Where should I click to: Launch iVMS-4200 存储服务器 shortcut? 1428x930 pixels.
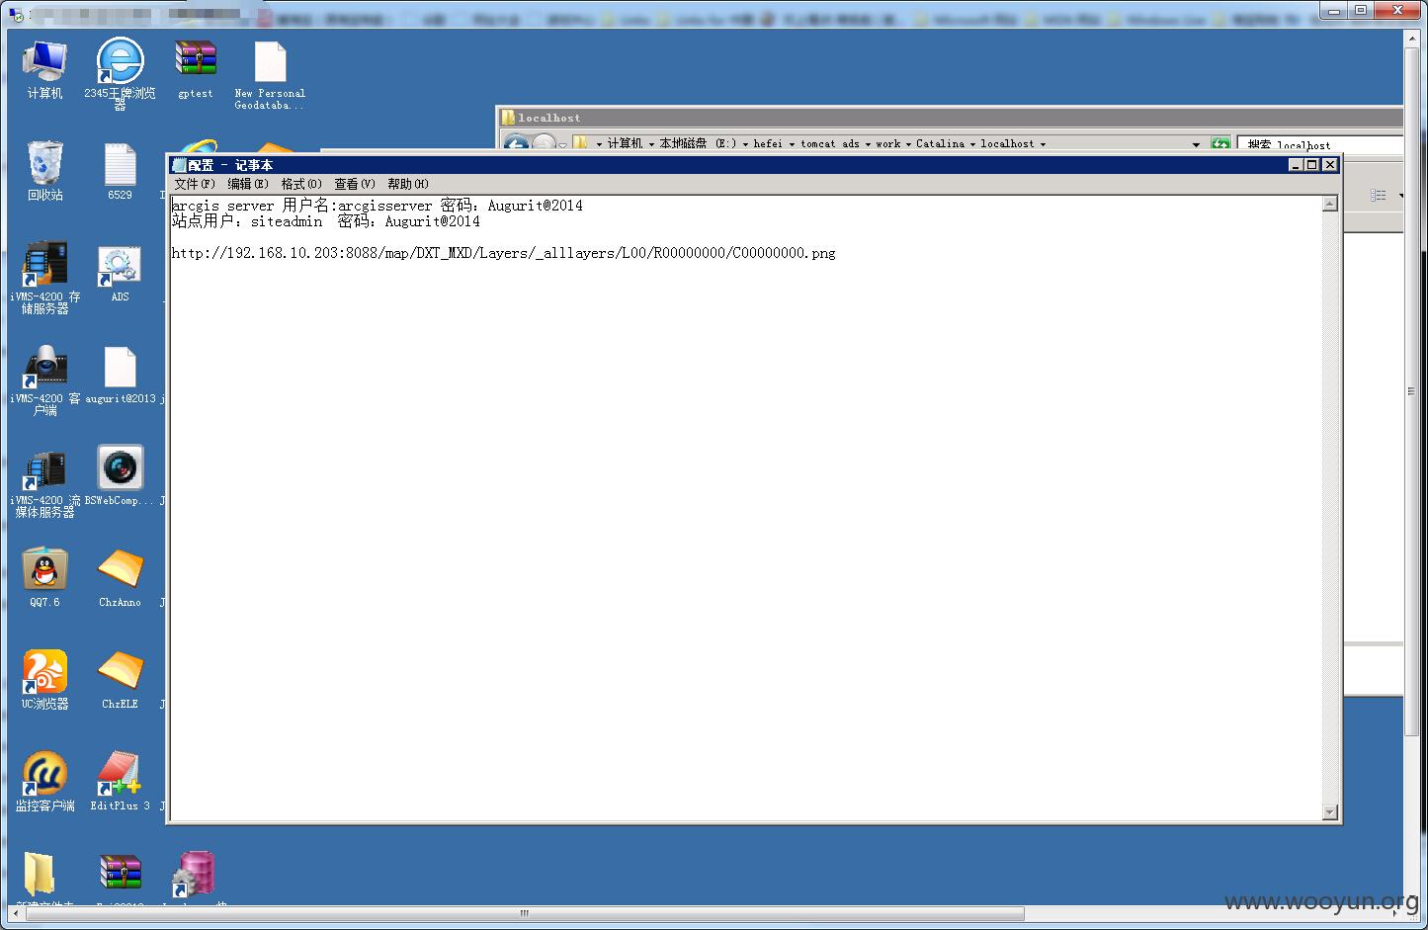point(44,278)
